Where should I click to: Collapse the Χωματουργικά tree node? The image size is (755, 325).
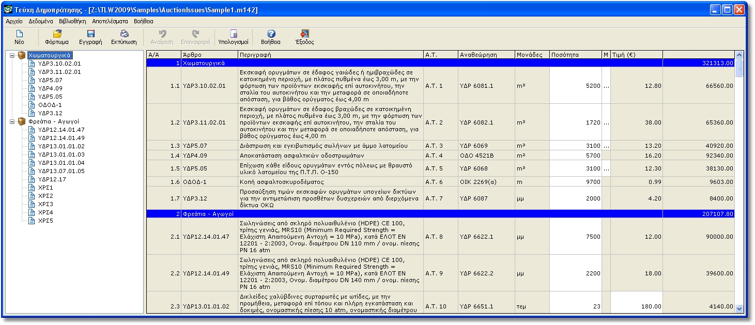pos(12,55)
